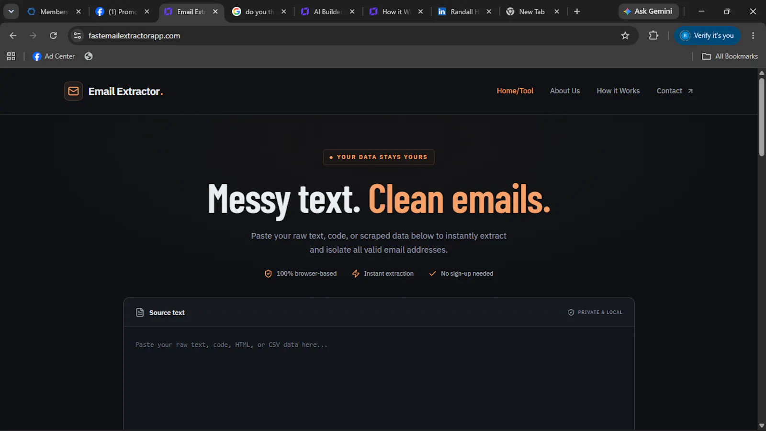Click the Ask Gemini button
766x431 pixels.
(649, 11)
